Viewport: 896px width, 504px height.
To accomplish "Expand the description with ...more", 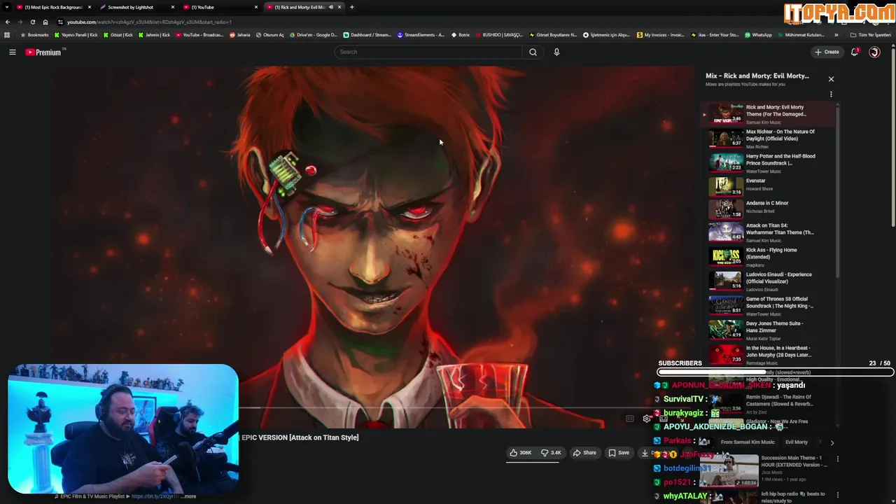I will coord(188,496).
